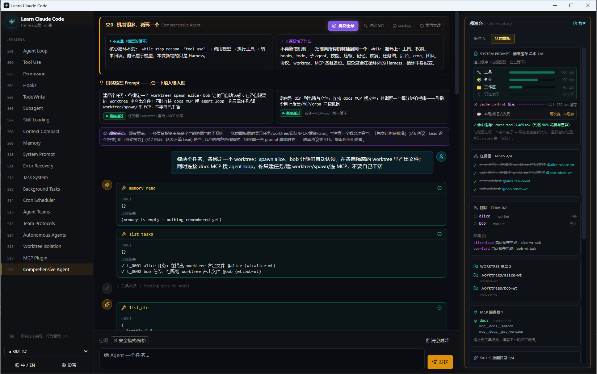This screenshot has width=597, height=374.
Task: Click the 工作区 40 tok progress bar
Action: click(x=532, y=87)
